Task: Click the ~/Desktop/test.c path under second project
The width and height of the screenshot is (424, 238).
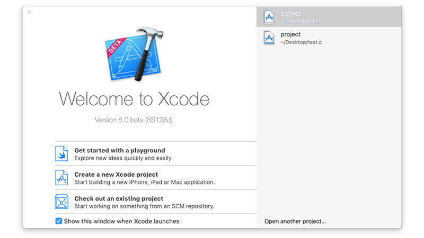Action: point(301,42)
